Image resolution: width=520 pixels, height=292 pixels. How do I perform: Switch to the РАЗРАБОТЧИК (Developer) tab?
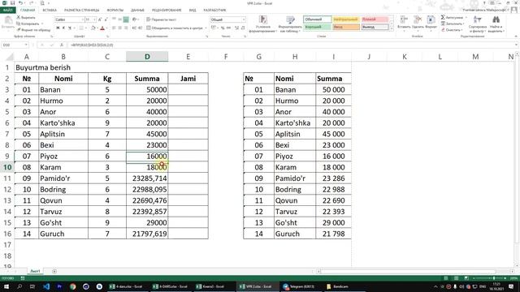click(214, 11)
